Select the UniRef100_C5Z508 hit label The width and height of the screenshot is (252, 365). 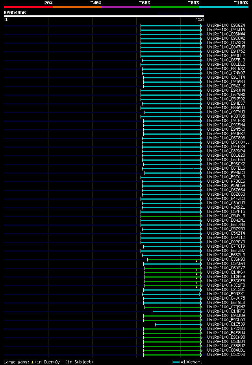(226, 354)
